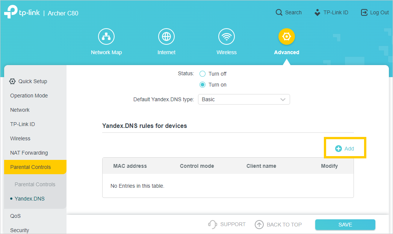
Task: Click the Search magnifier icon
Action: click(x=279, y=12)
